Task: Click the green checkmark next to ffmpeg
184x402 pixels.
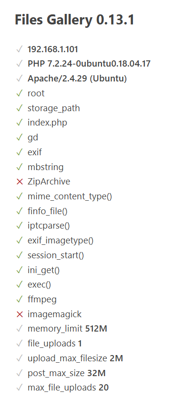Action: coord(20,299)
